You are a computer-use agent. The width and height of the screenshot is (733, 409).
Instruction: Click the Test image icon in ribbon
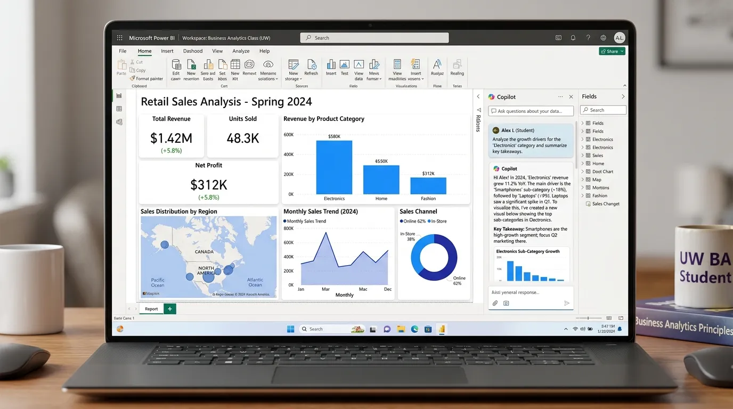point(345,64)
